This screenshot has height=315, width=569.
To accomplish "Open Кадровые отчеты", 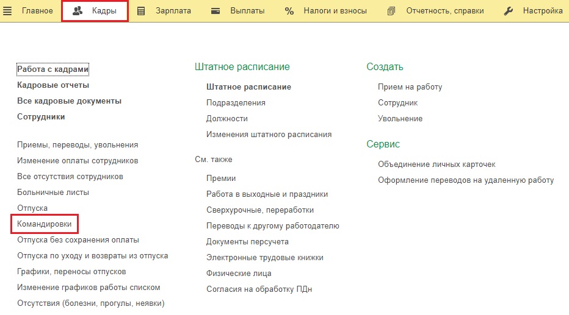I will [x=53, y=85].
